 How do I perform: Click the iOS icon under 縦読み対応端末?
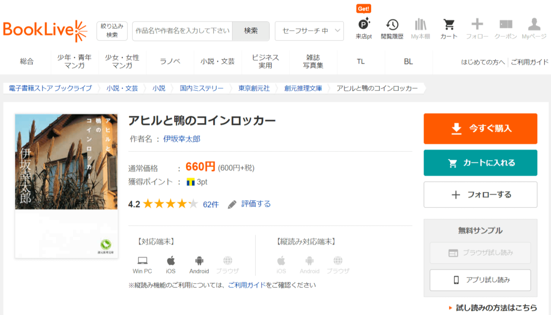point(281,260)
